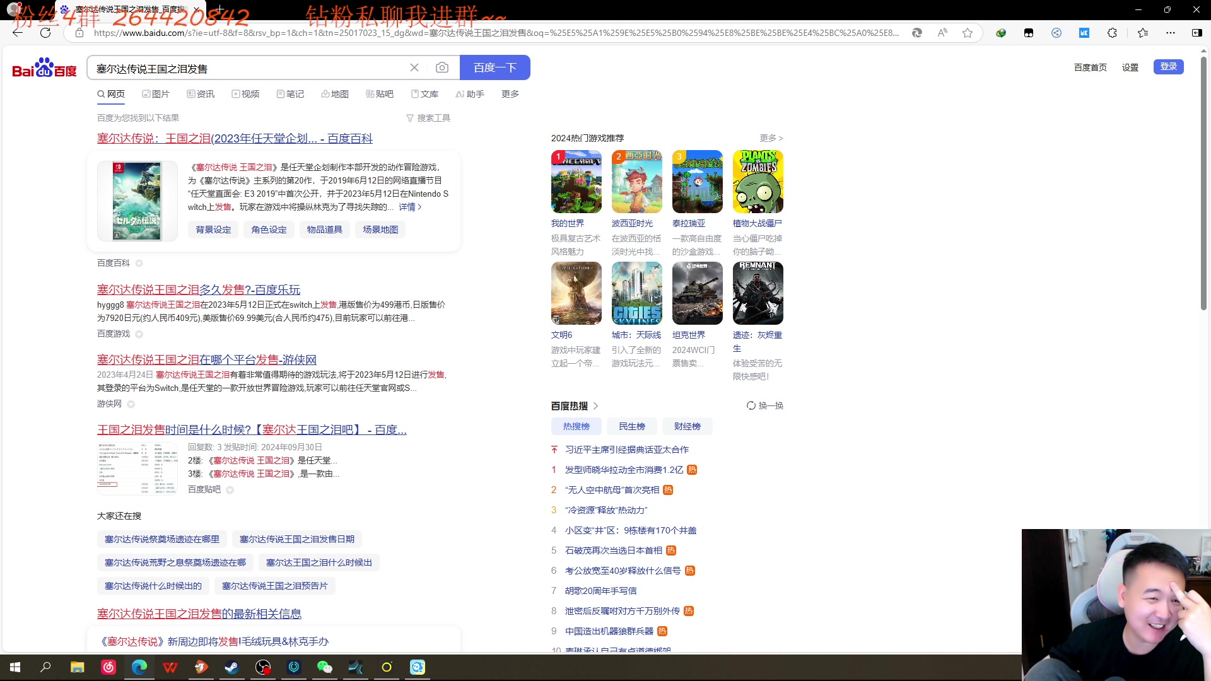Open camera image search icon
Screen dimensions: 1211x681
point(442,67)
